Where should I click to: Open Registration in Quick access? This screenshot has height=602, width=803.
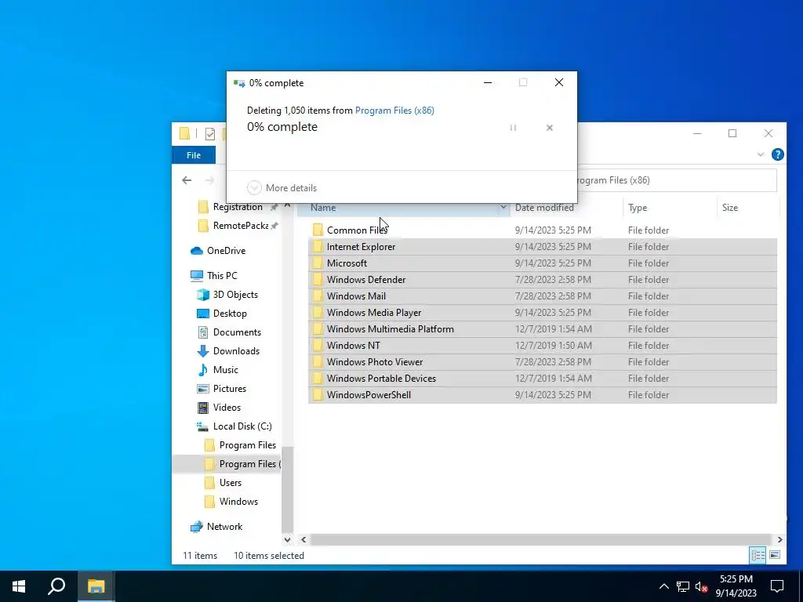238,207
